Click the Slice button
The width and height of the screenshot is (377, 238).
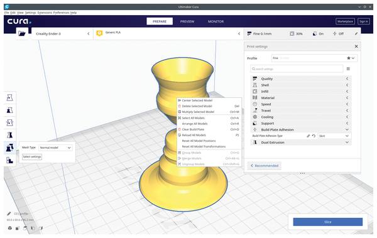pos(328,222)
